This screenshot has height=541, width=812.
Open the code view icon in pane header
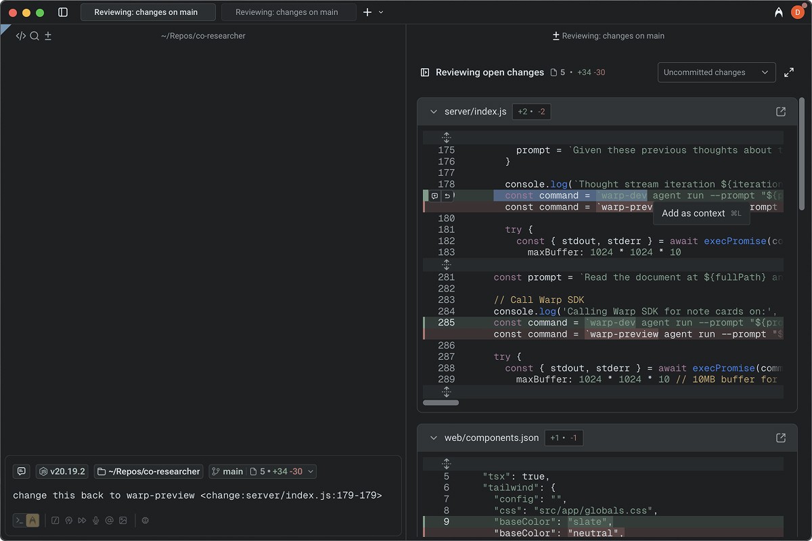[20, 36]
